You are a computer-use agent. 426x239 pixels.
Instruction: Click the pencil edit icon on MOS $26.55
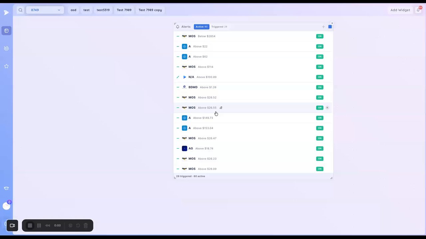(x=221, y=108)
